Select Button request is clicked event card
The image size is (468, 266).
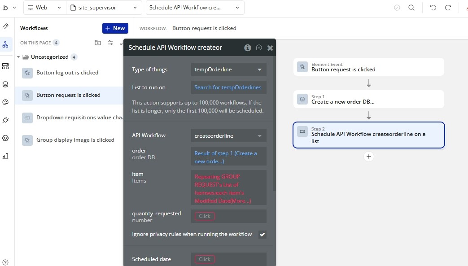368,67
